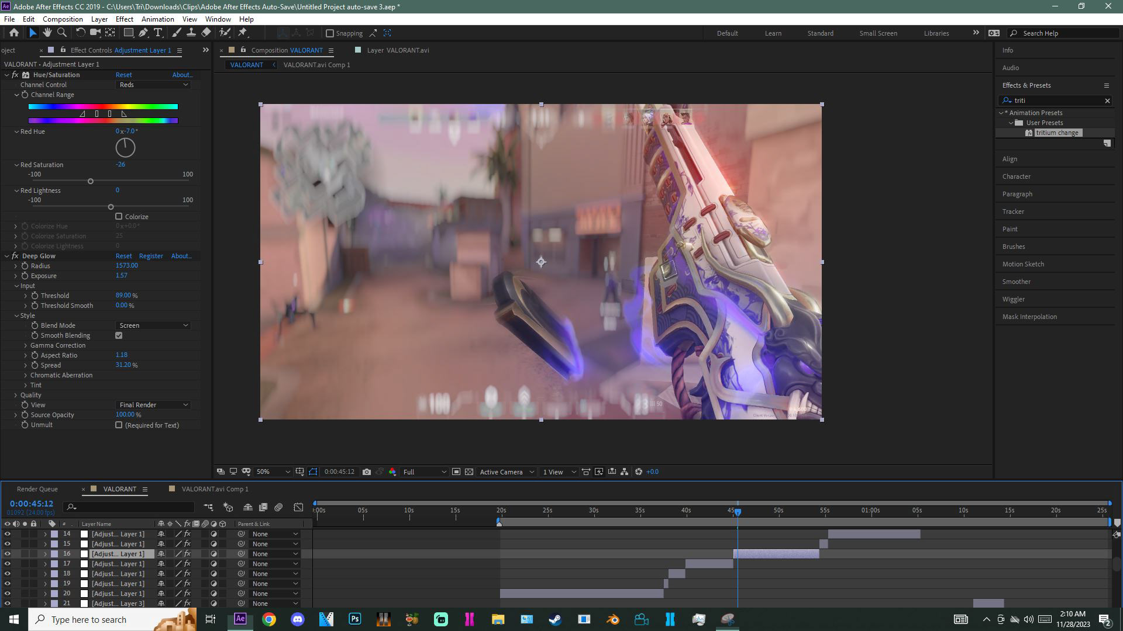Reset the Hue/Saturation effect

coord(123,75)
